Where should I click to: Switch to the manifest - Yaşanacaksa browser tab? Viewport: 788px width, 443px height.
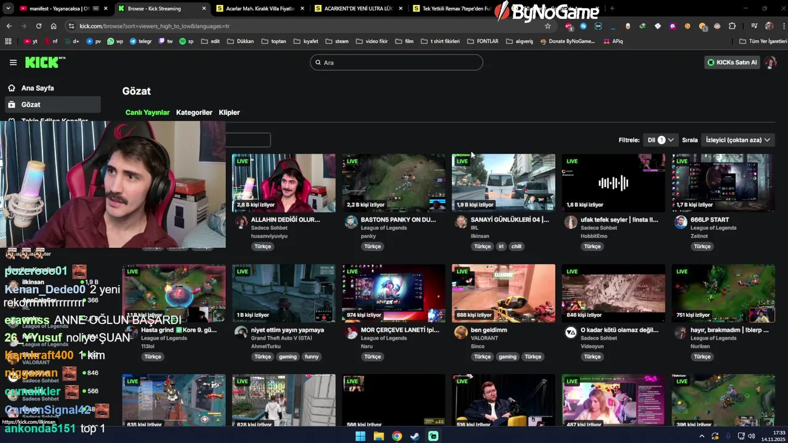click(63, 9)
